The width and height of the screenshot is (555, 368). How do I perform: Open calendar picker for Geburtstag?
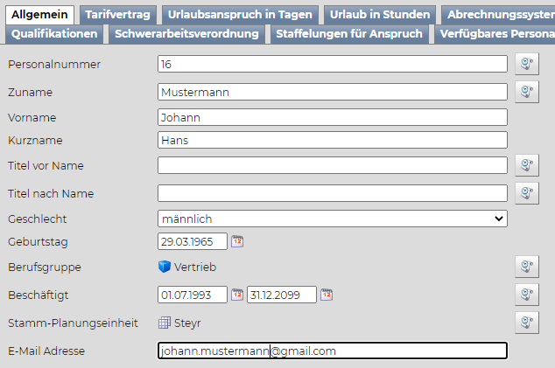[236, 241]
